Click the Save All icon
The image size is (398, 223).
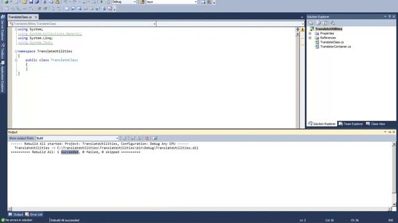[x=37, y=2]
